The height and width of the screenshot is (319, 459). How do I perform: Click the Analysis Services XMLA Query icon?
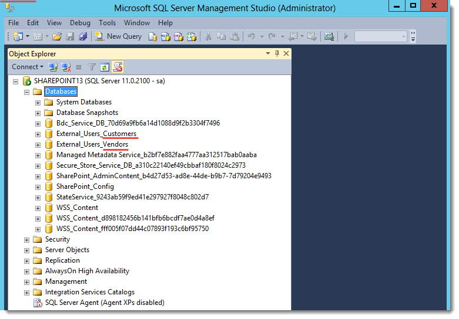[x=192, y=36]
